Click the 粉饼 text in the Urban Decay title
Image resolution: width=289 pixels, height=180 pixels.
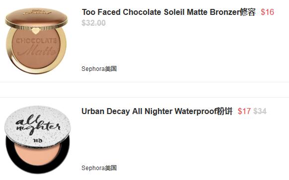(224, 111)
